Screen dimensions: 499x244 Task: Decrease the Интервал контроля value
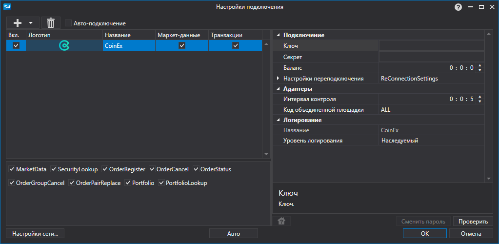point(480,102)
